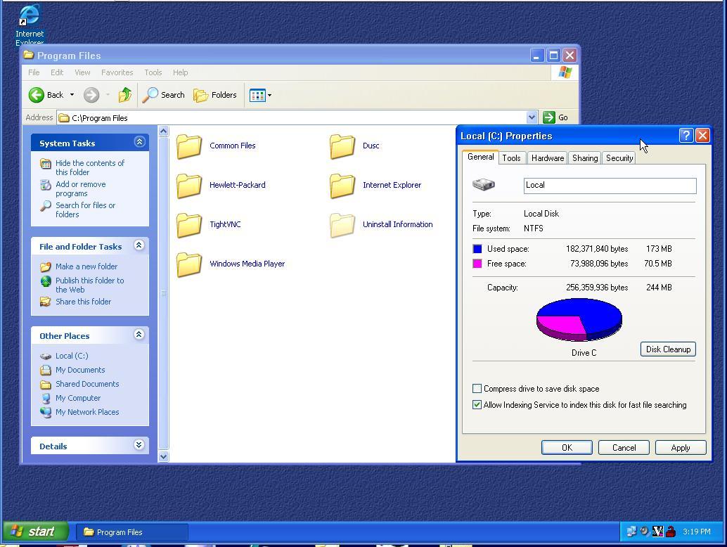Select the Dusc folder icon
Image resolution: width=727 pixels, height=547 pixels.
click(x=342, y=146)
